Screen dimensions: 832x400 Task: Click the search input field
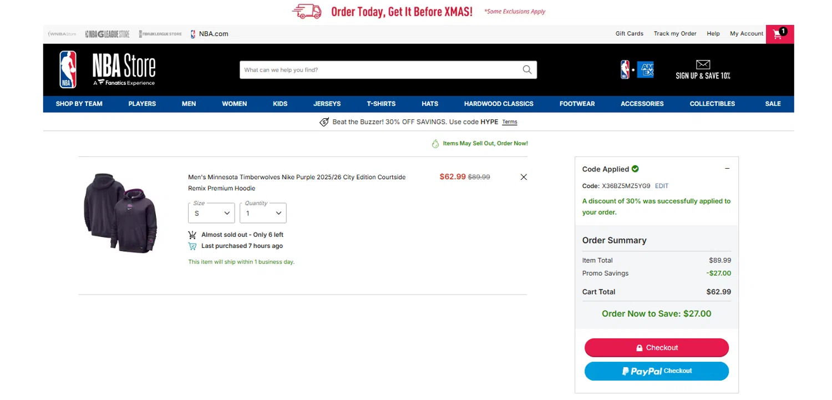pos(381,70)
